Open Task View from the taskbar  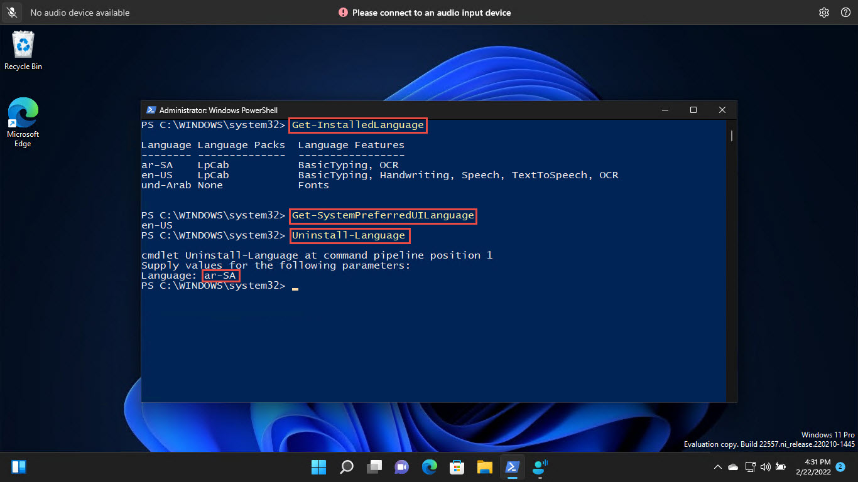pyautogui.click(x=374, y=466)
